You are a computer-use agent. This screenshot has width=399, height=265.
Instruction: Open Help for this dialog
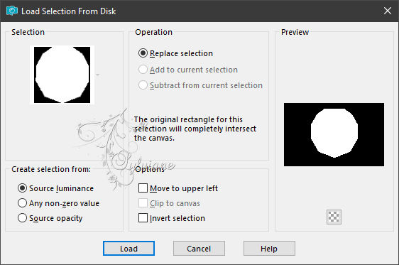269,248
